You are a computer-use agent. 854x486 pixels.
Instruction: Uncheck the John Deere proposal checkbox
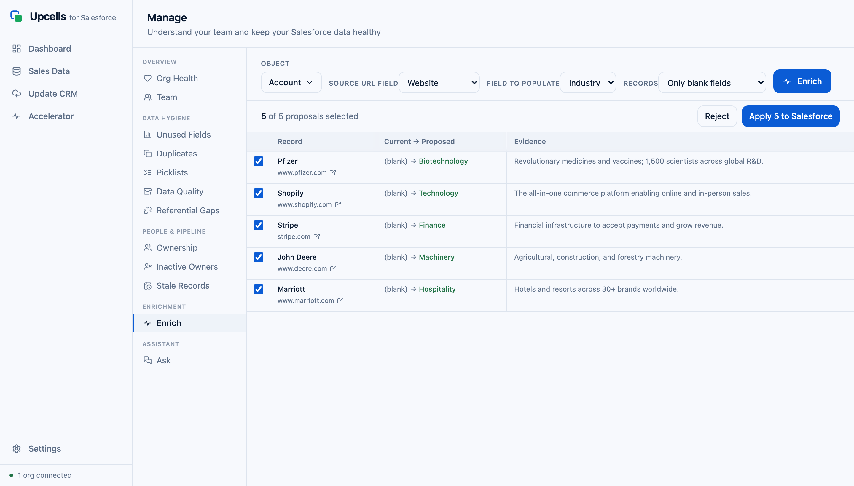click(259, 257)
